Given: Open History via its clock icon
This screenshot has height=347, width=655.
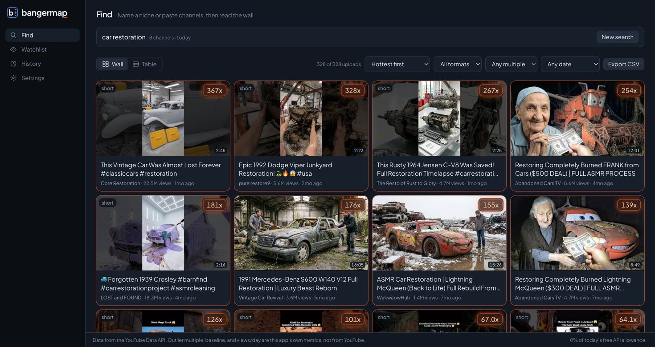Looking at the screenshot, I should pyautogui.click(x=13, y=64).
